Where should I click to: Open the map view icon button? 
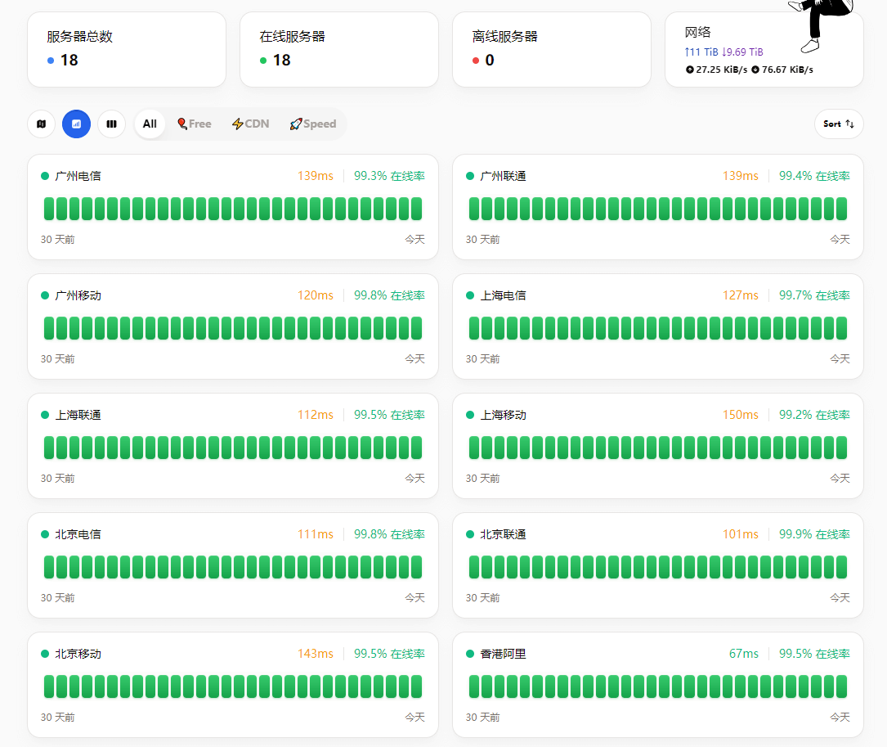pyautogui.click(x=41, y=124)
